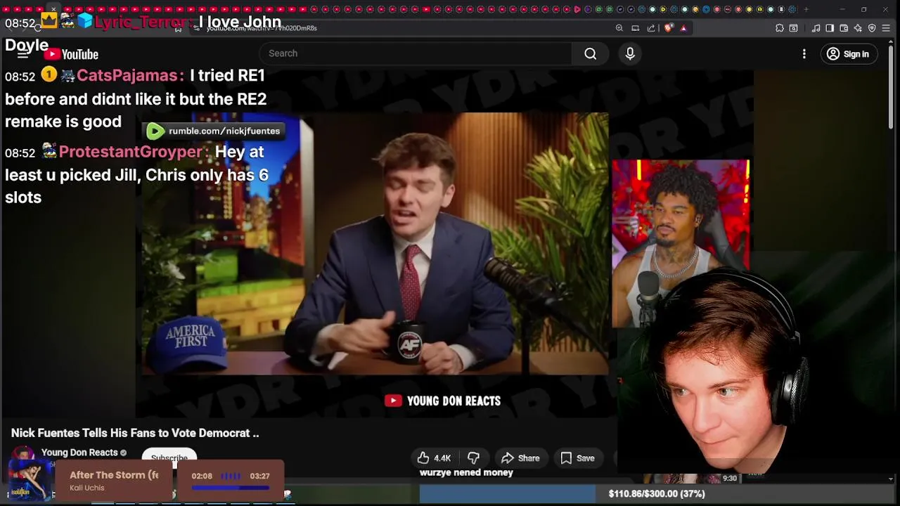
Task: Open the extensions puzzle icon
Action: 779,28
